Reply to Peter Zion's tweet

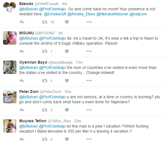coord(22,110)
